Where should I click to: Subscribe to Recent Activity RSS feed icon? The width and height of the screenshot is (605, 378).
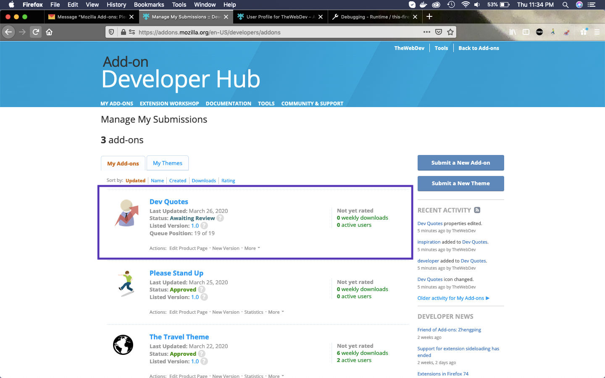coord(477,210)
